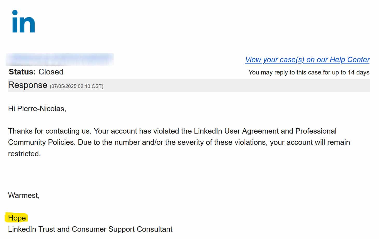Viewport: 379px width, 239px height.
Task: Click the words Help Center in link
Action: pyautogui.click(x=350, y=60)
